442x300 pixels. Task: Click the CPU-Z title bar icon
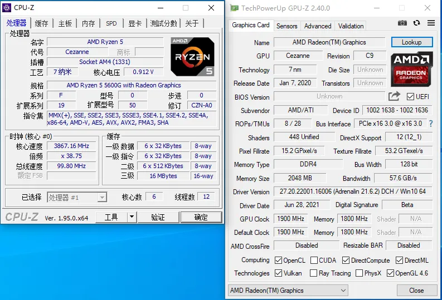(7, 8)
